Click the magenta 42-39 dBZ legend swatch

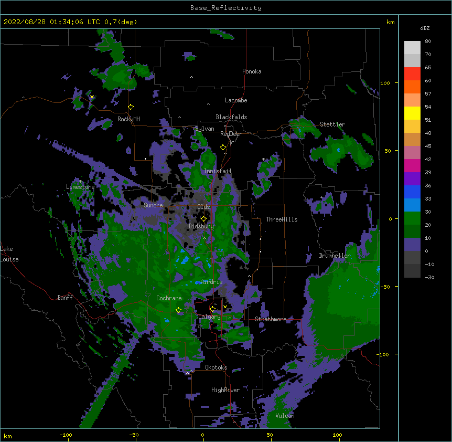coord(412,166)
